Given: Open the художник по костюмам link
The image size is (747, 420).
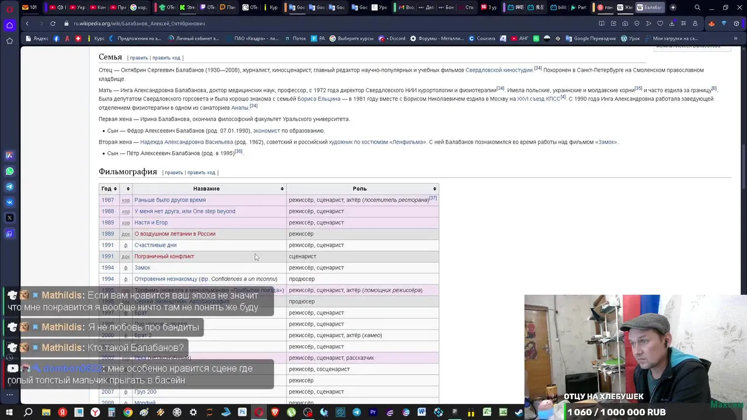Looking at the screenshot, I should [x=358, y=142].
